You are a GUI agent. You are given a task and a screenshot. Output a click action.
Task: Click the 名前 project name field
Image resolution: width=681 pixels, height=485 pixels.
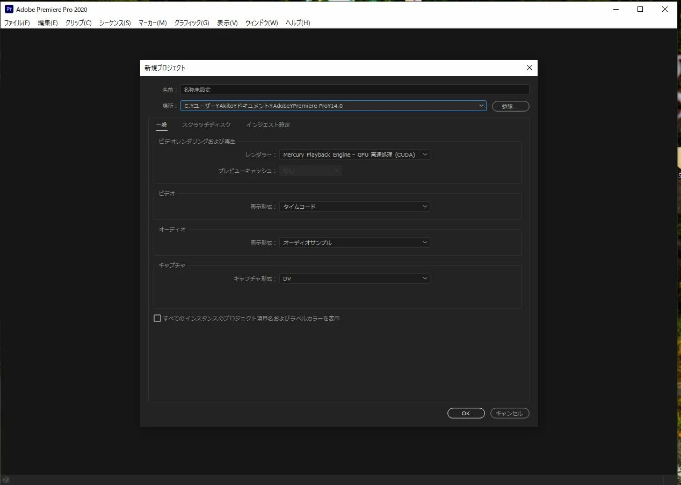click(354, 90)
